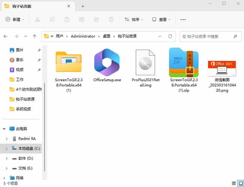Click the Cut scissors icon in toolbar
This screenshot has height=187, width=244.
[38, 19]
